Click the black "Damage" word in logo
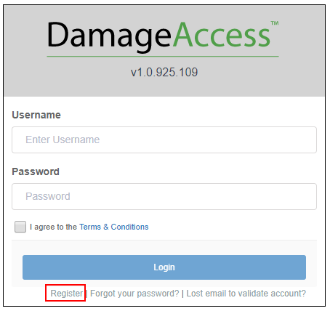 (109, 36)
